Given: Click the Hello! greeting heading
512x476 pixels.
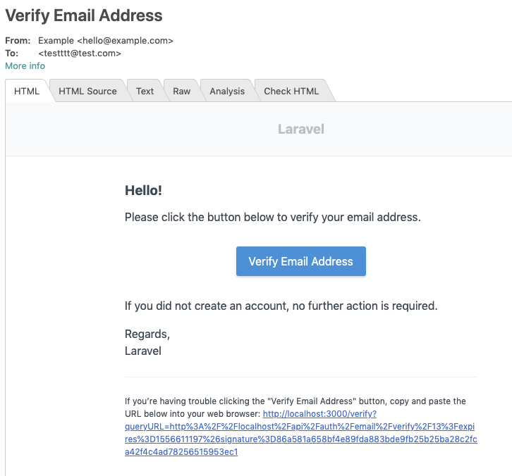Looking at the screenshot, I should pos(143,190).
